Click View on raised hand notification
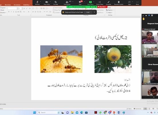Viewport: 158px width, 115px height. 88,12
